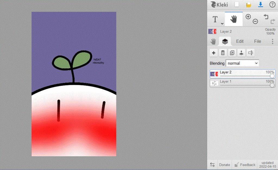Flip the interface side with arrows icon
Screen dimensions: 278x170
click(x=212, y=165)
